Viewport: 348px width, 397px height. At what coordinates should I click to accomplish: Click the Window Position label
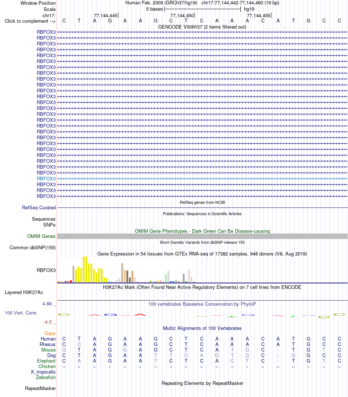[x=38, y=3]
